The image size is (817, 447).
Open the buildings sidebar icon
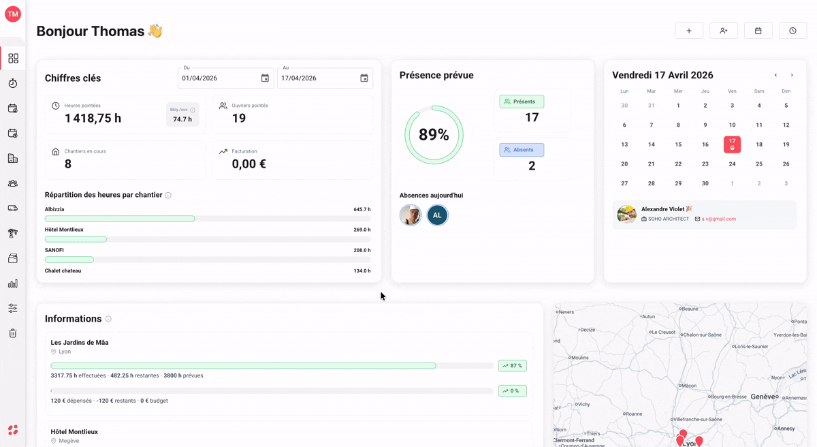(x=13, y=158)
